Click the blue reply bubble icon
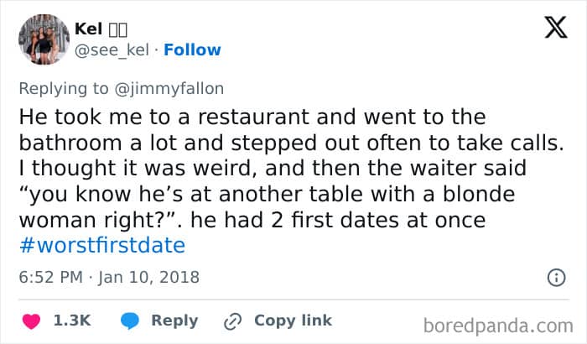Screen dimensions: 587x344 (130, 321)
